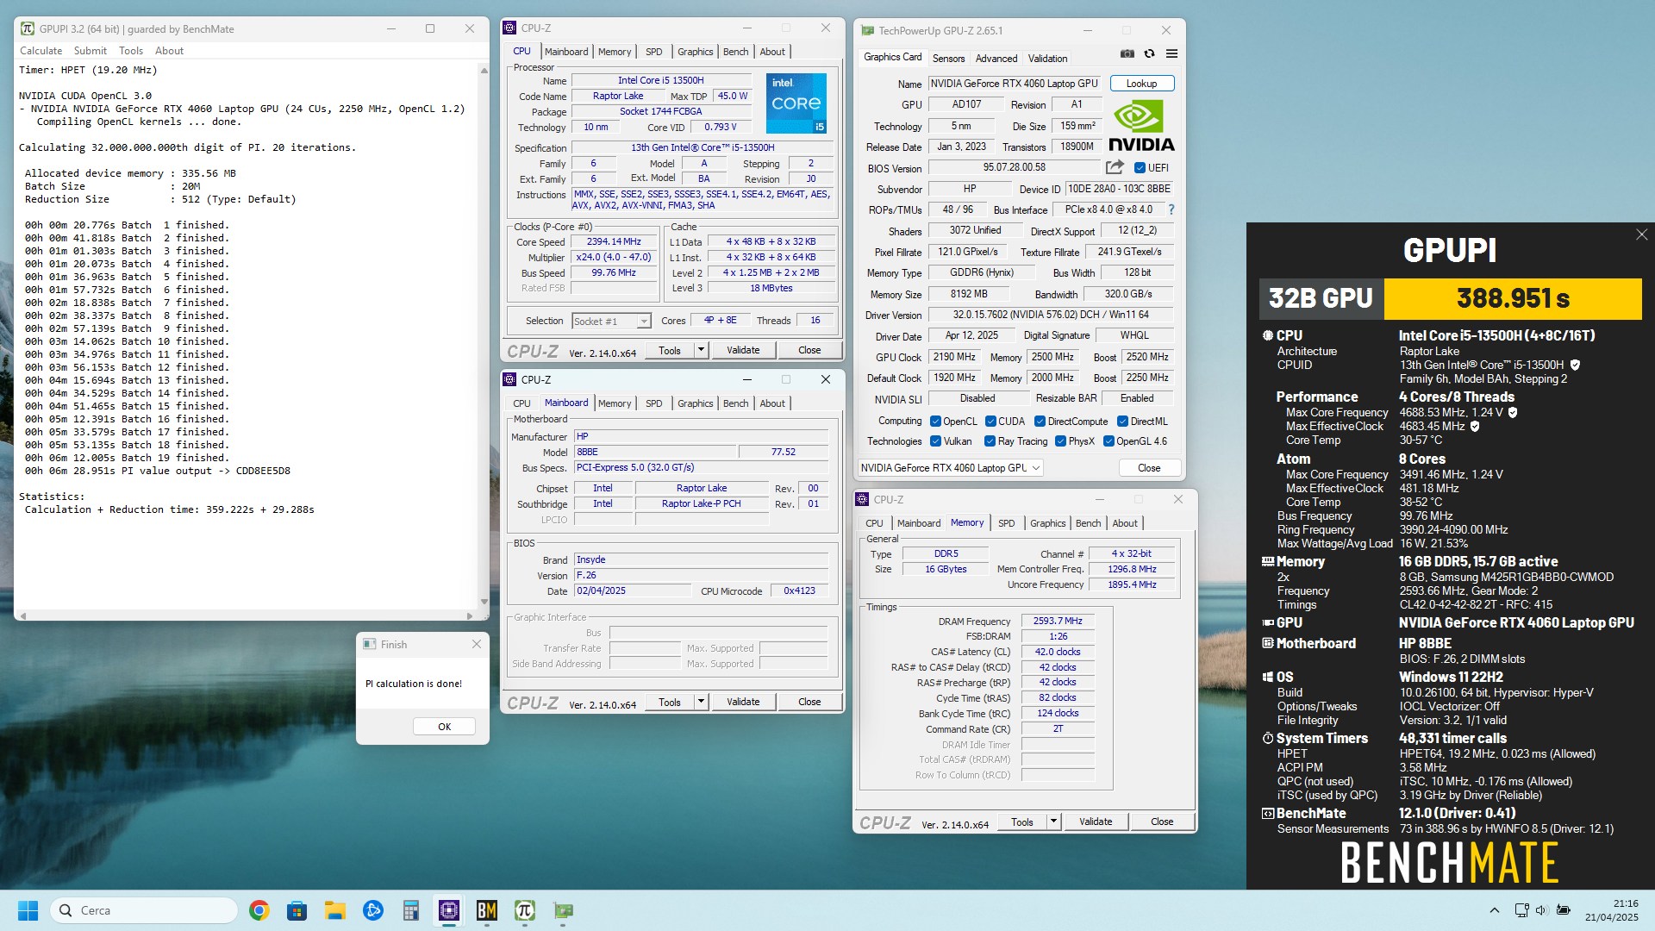This screenshot has width=1655, height=931.
Task: Click the GPUPI vertical scrollbar down arrow
Action: click(484, 602)
